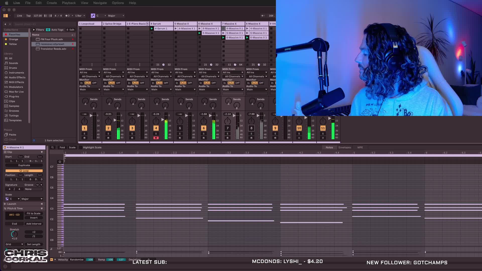
Task: Launch 5-Massive X 1 clip on track 6
Action: (x=199, y=33)
